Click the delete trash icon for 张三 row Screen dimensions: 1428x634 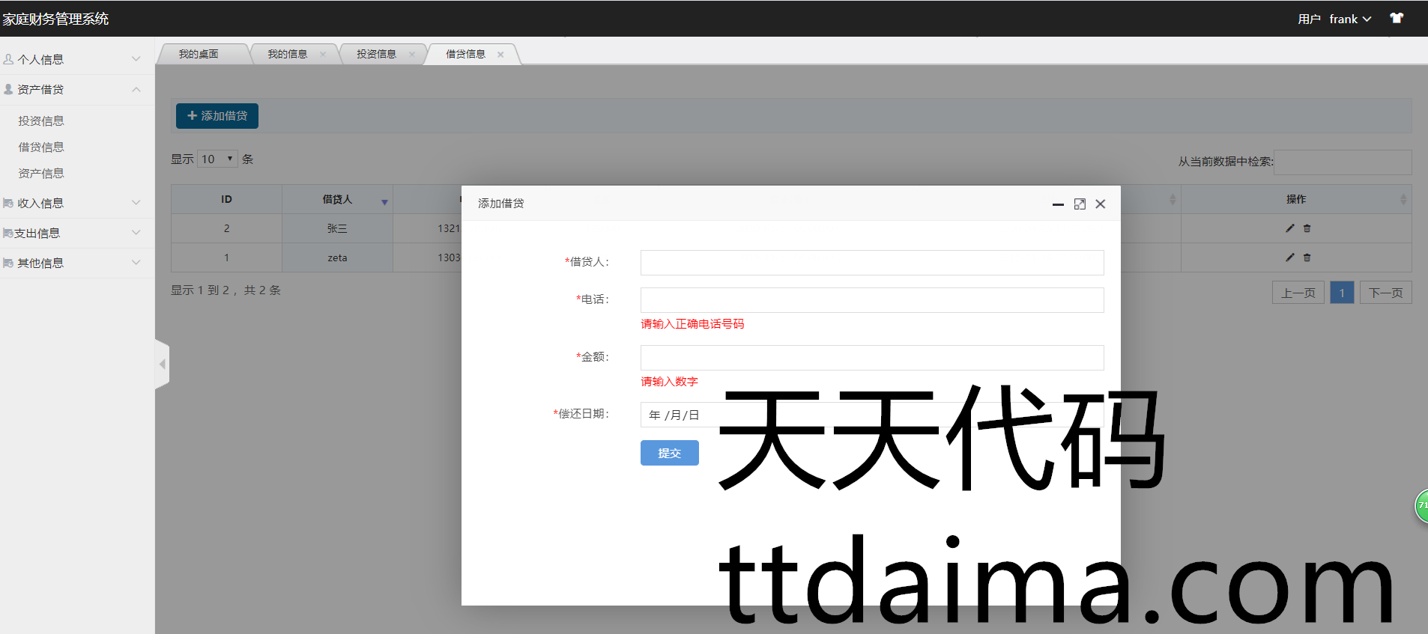(1307, 228)
